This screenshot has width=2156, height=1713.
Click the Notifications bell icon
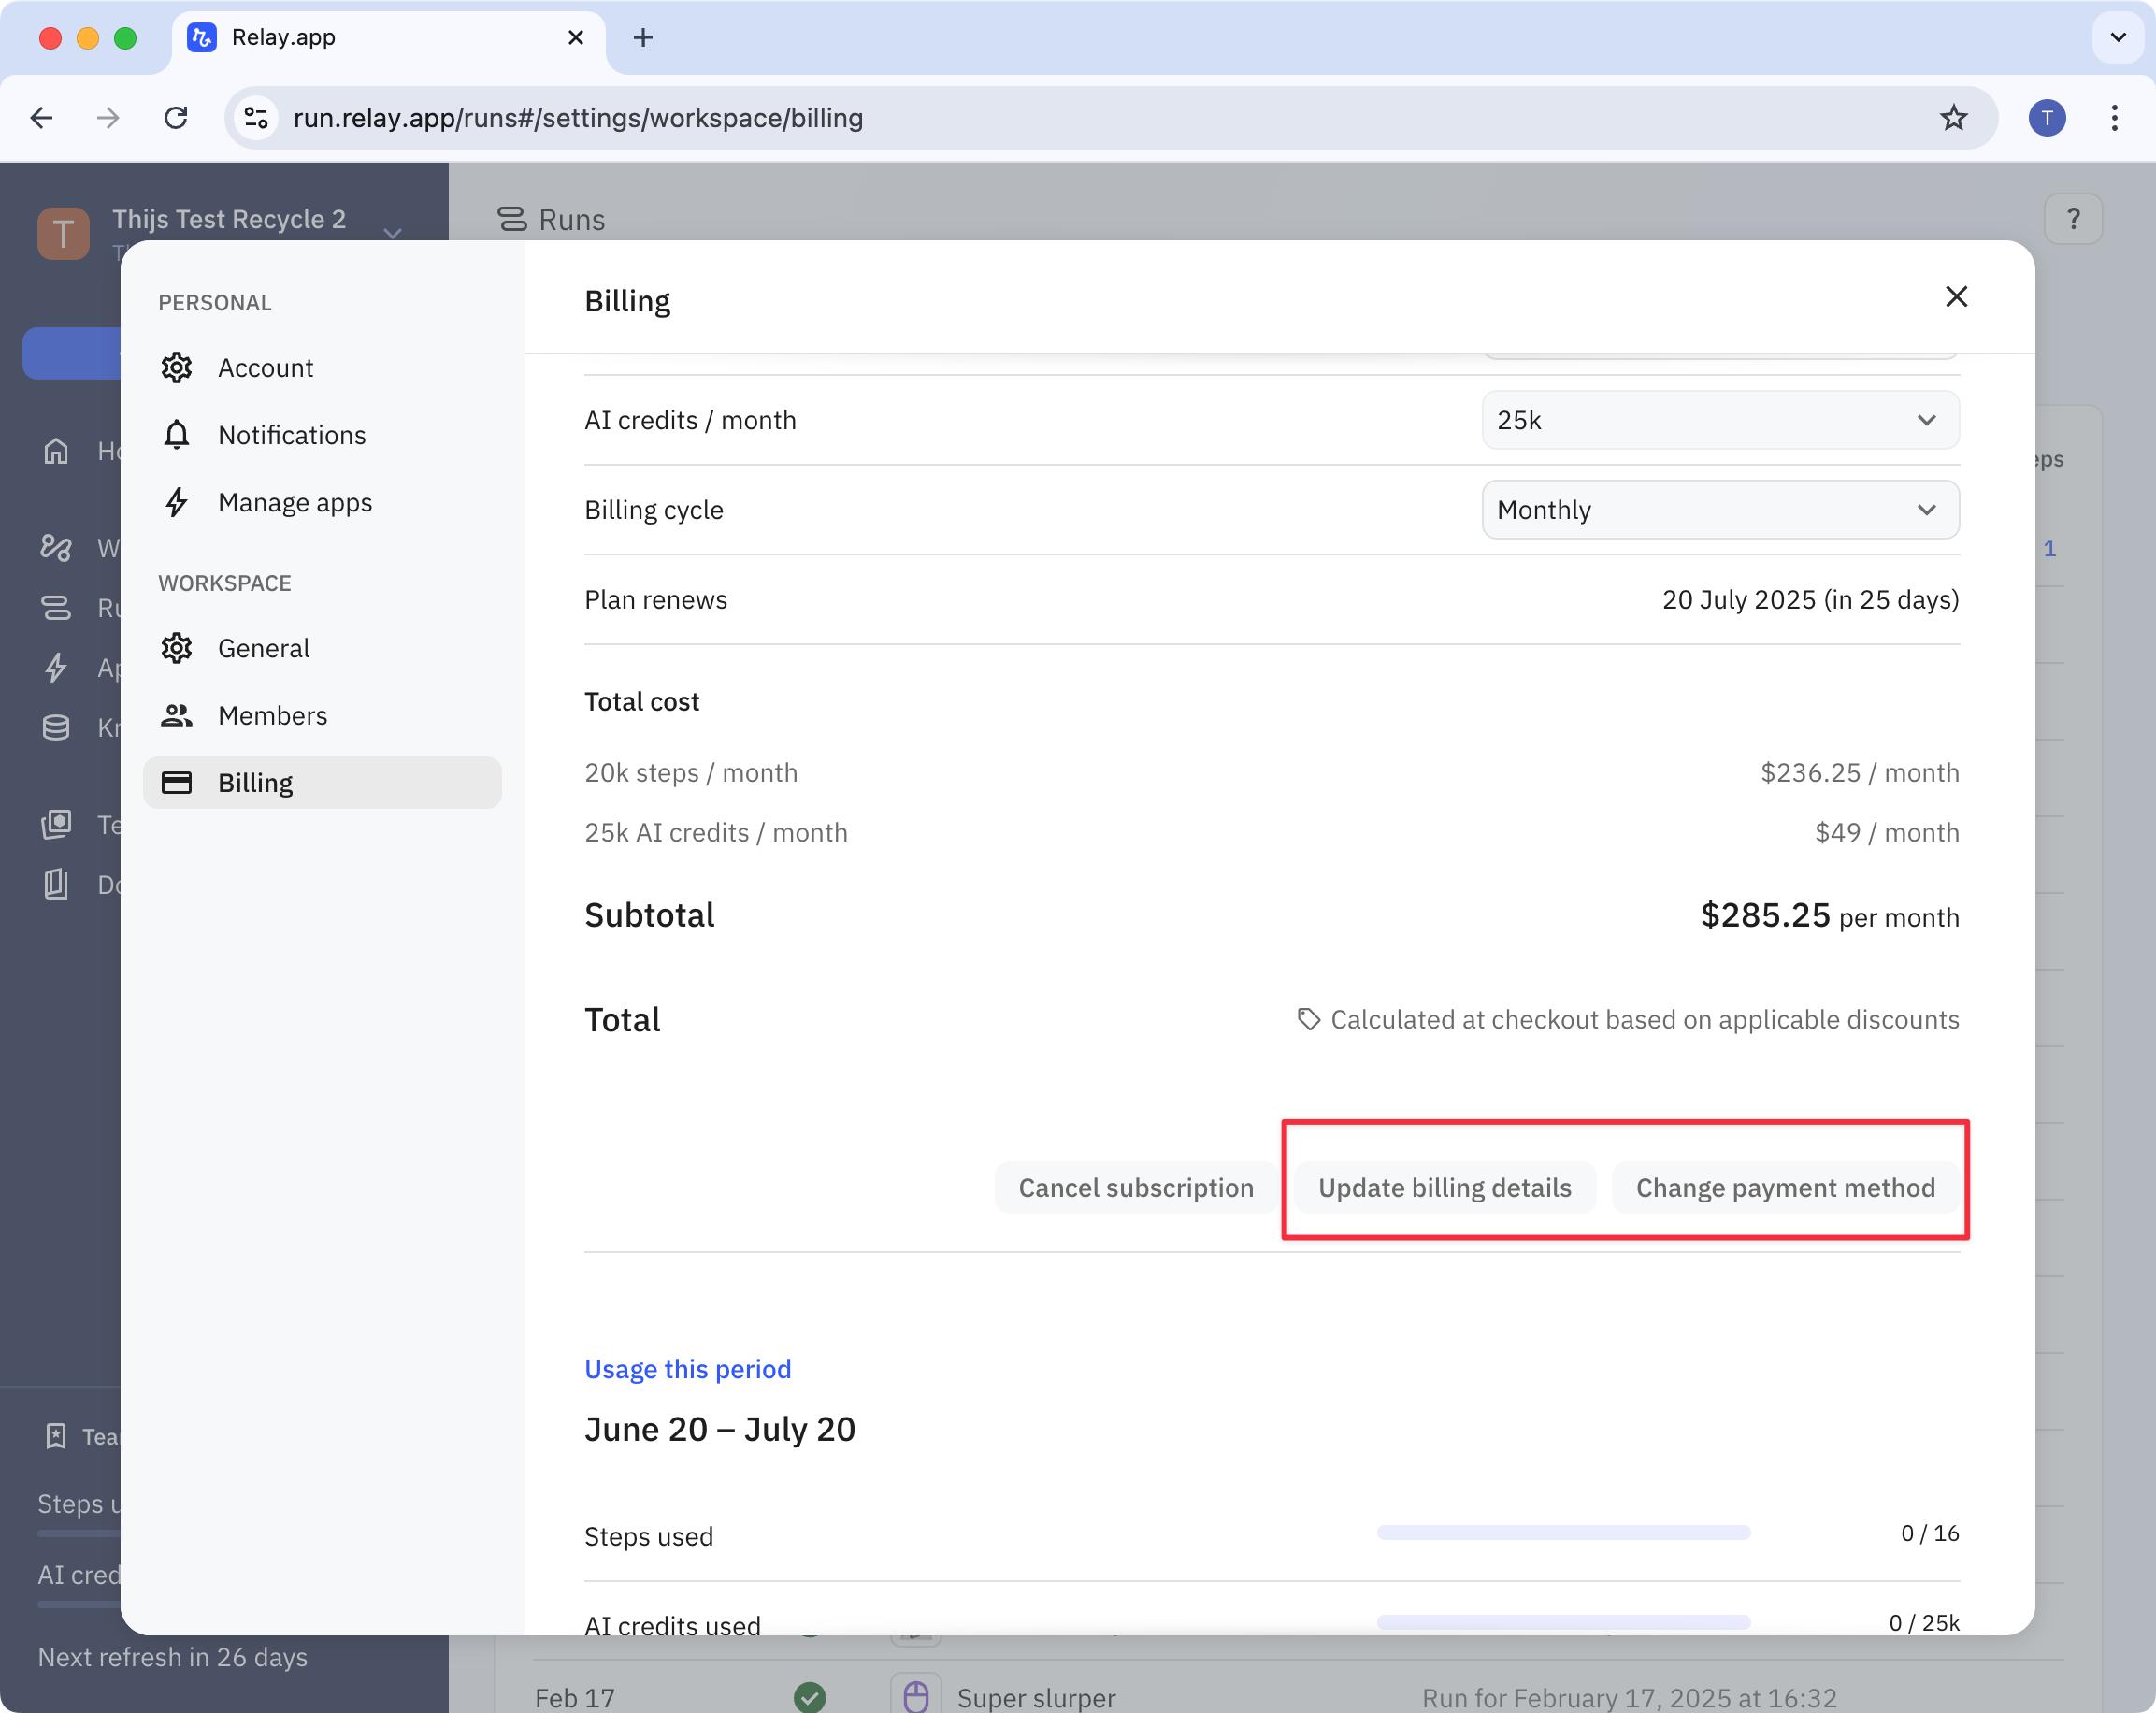[x=177, y=435]
